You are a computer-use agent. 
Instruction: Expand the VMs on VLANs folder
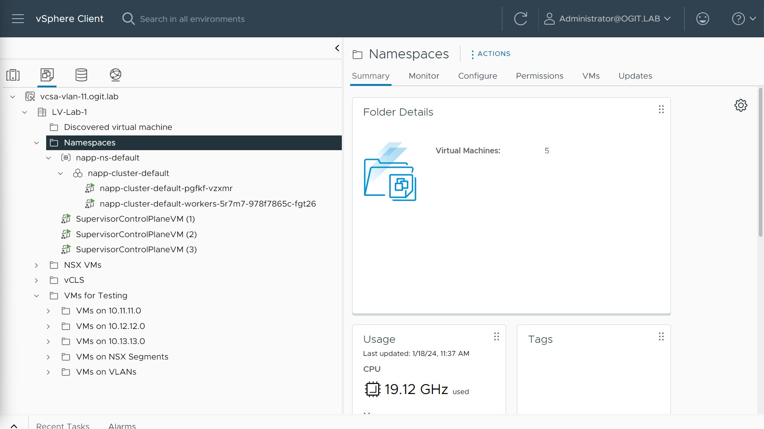(x=49, y=372)
